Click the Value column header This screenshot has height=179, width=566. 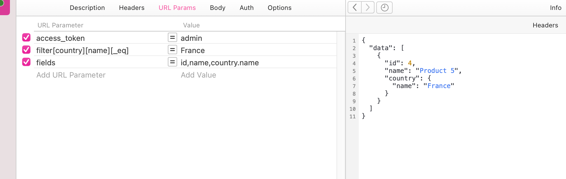[x=191, y=25]
